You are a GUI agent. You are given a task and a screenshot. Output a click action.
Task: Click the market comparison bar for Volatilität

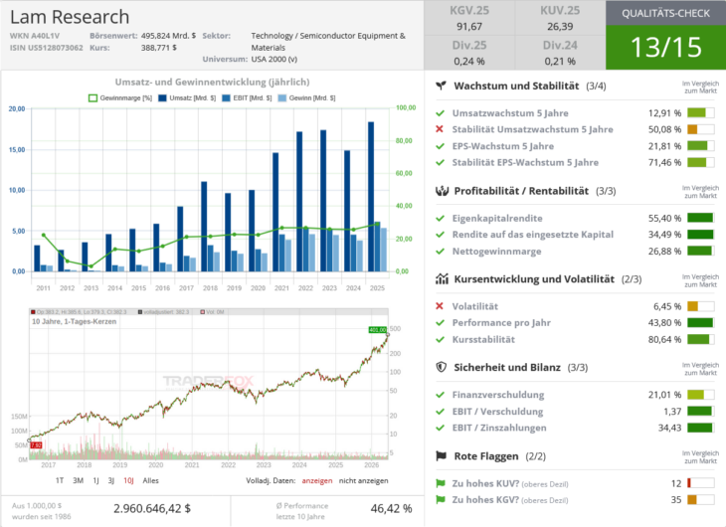700,306
